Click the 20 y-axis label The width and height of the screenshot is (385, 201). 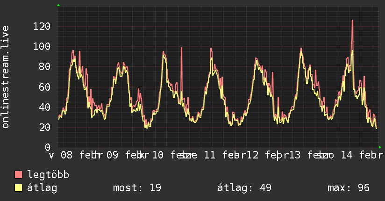tap(45, 127)
